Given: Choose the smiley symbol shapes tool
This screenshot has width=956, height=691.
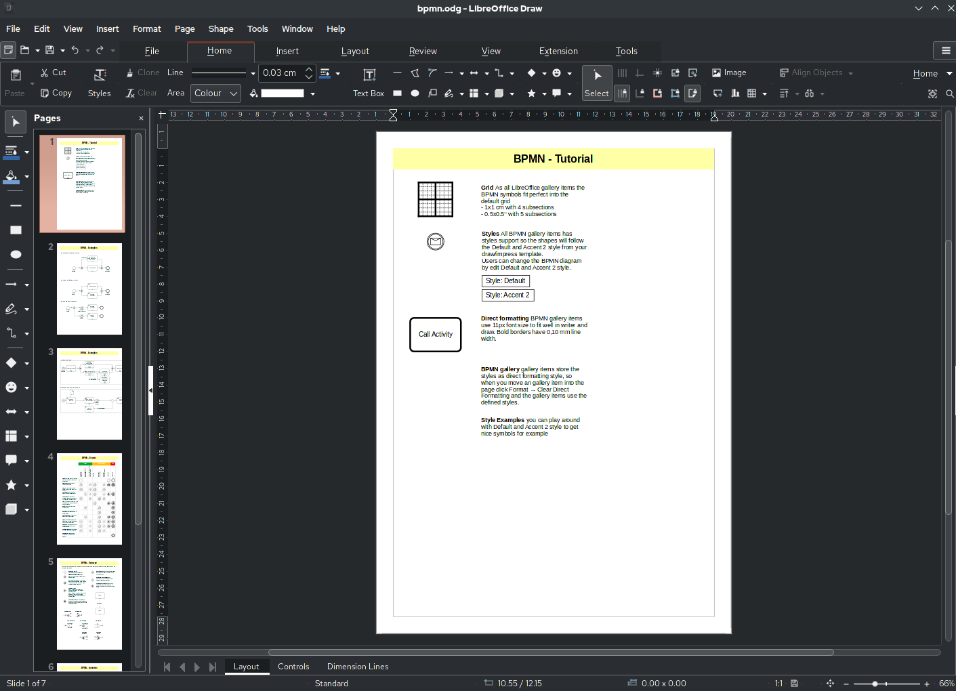Looking at the screenshot, I should point(557,72).
